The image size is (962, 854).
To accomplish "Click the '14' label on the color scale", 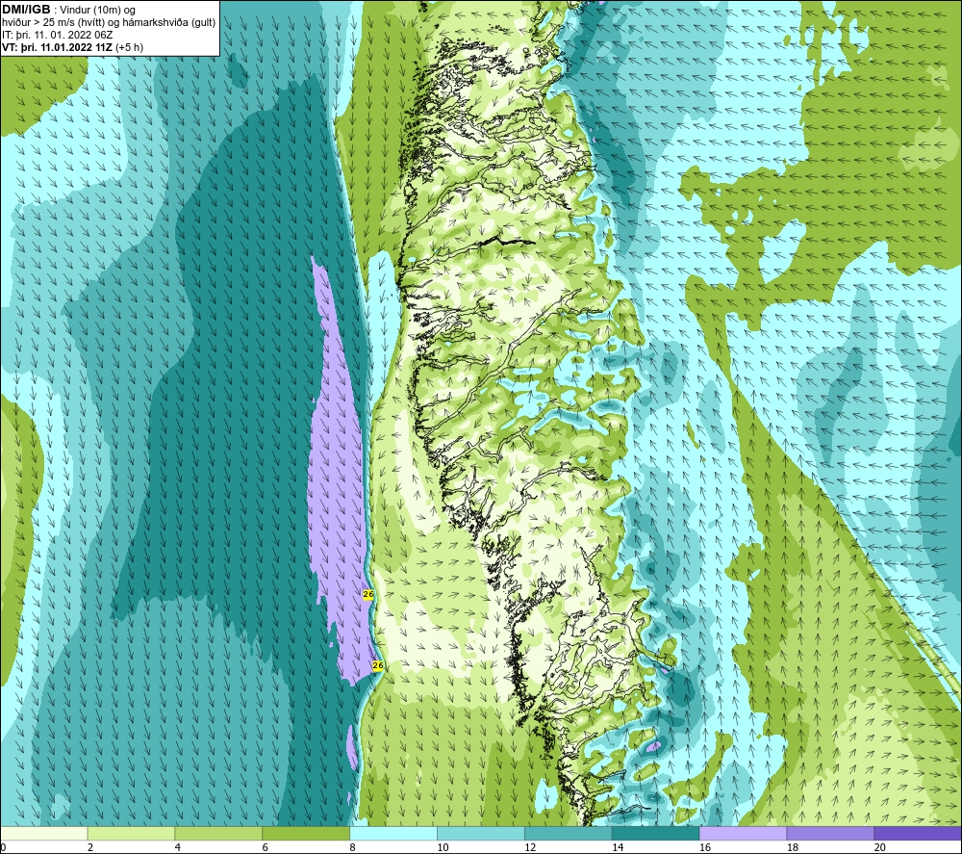I will click(x=618, y=847).
